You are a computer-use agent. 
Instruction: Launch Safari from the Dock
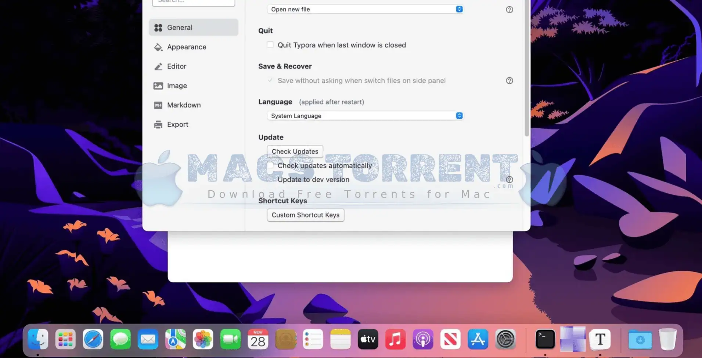point(93,339)
